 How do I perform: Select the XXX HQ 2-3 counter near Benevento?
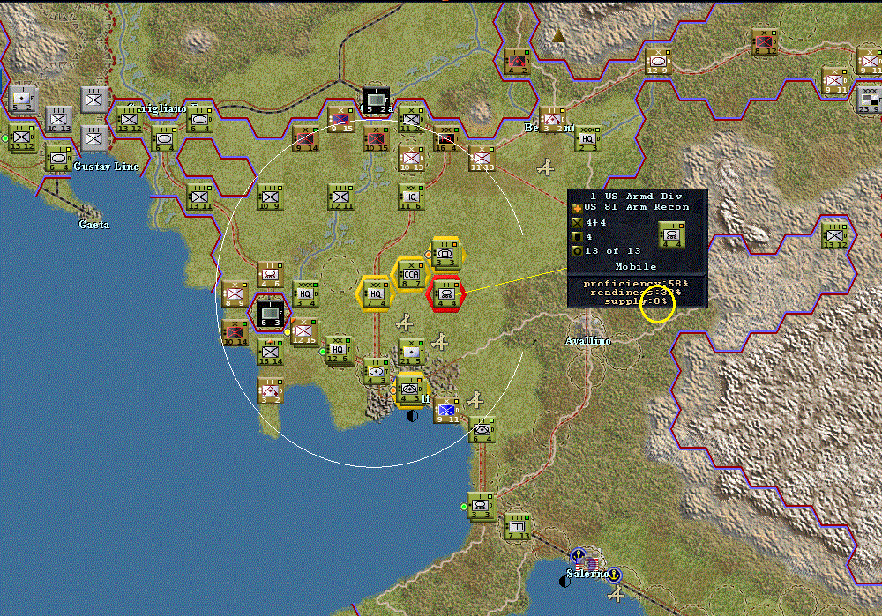pos(587,139)
